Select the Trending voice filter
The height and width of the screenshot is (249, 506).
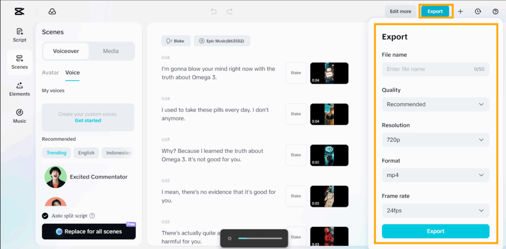click(x=56, y=153)
